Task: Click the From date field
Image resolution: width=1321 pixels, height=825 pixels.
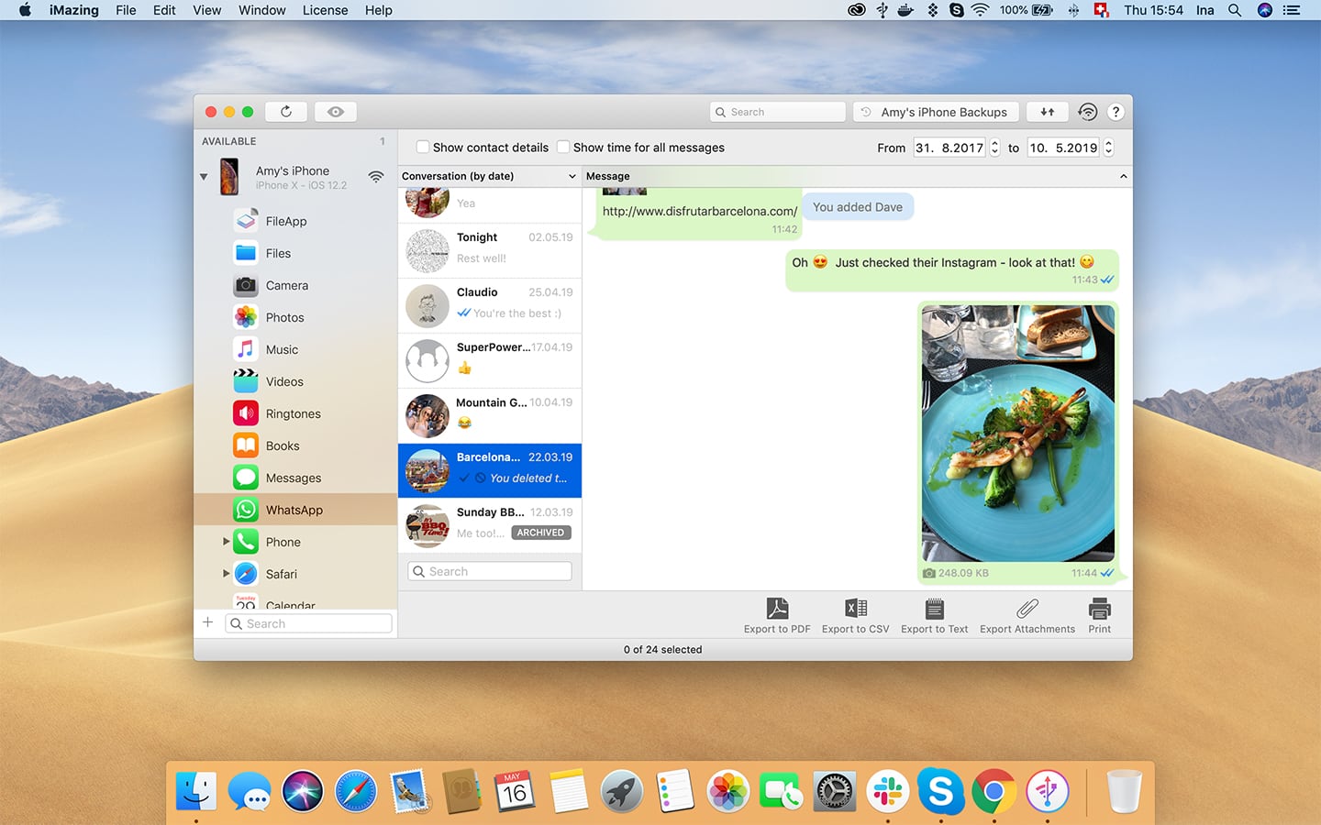Action: [949, 148]
